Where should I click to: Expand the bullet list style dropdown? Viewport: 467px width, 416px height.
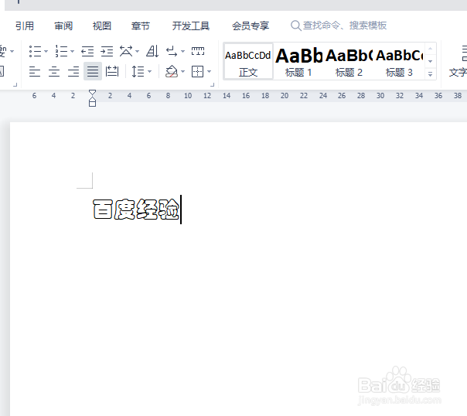point(46,52)
